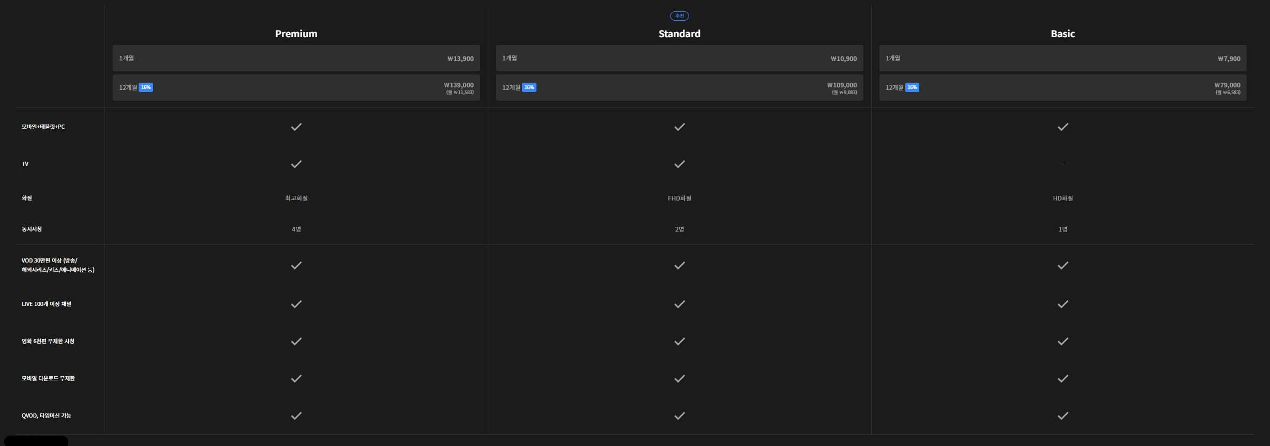Click Premium checkmark for 영화 6천편 무제한 시청
The height and width of the screenshot is (446, 1270).
tap(296, 341)
